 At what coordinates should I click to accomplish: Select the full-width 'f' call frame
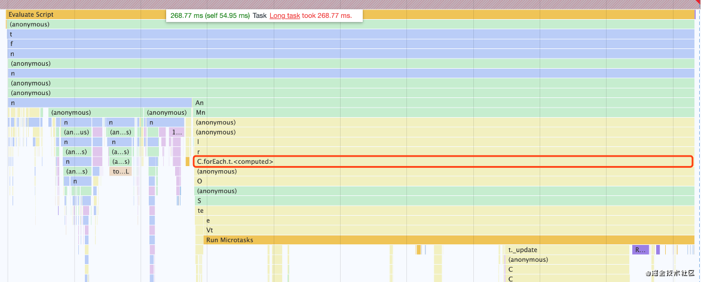pyautogui.click(x=350, y=44)
